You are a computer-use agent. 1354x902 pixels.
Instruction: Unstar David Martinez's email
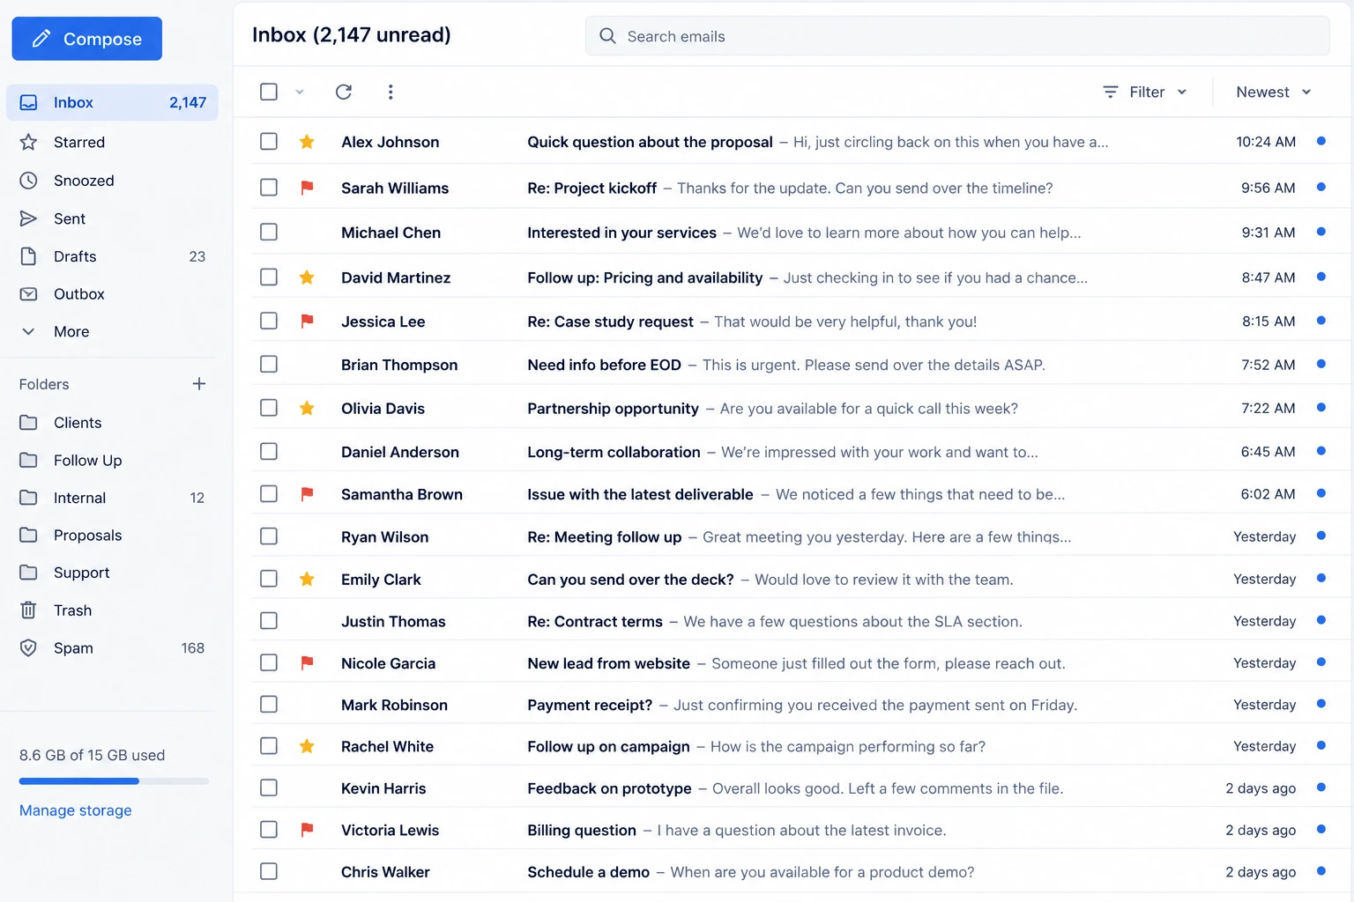click(307, 277)
